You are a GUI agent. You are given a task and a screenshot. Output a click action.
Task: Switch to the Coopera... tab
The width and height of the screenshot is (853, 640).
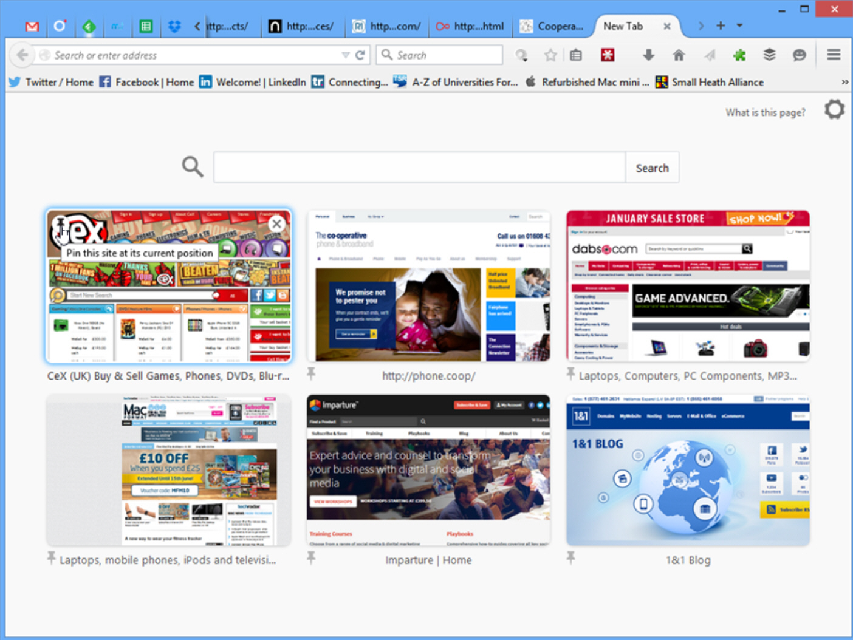(x=553, y=26)
